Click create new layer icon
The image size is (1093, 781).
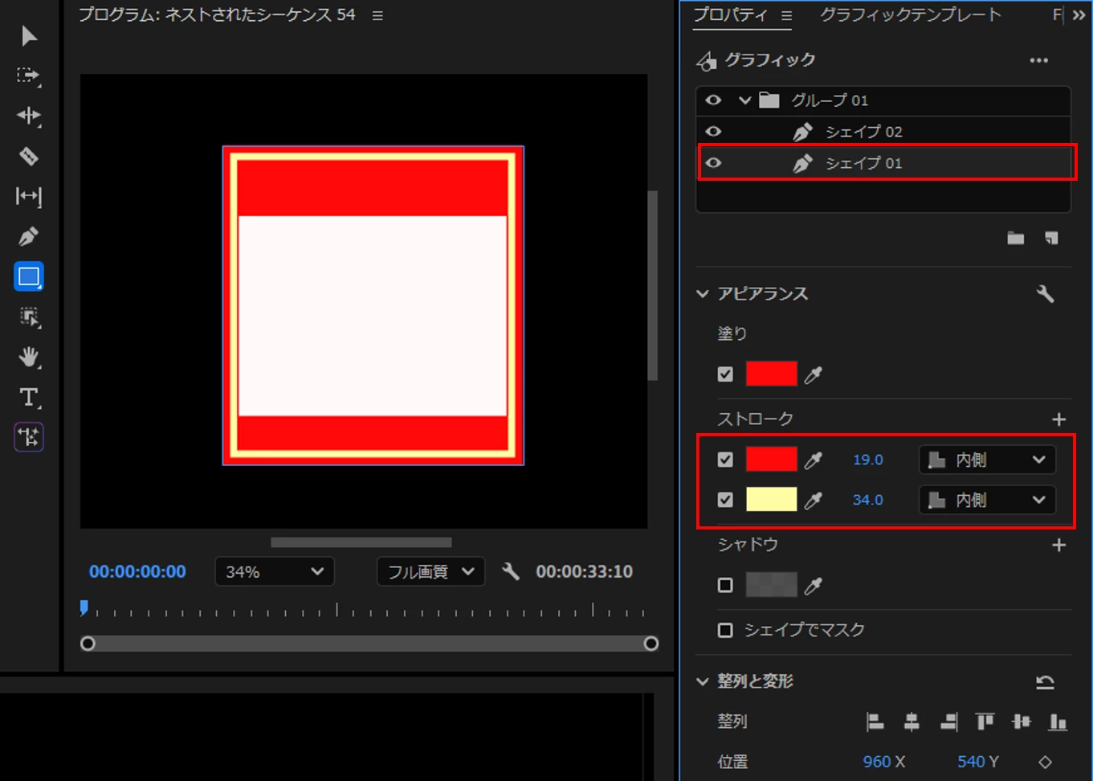coord(1051,238)
